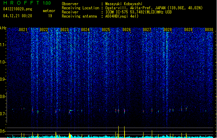The width and height of the screenshot is (217, 138).
Task: Click the 0021 time marker
Action: point(23,30)
